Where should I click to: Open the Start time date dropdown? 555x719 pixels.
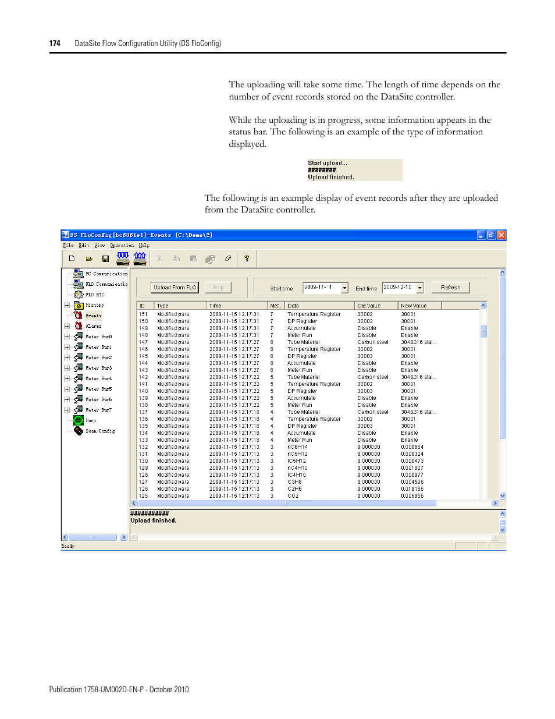344,288
